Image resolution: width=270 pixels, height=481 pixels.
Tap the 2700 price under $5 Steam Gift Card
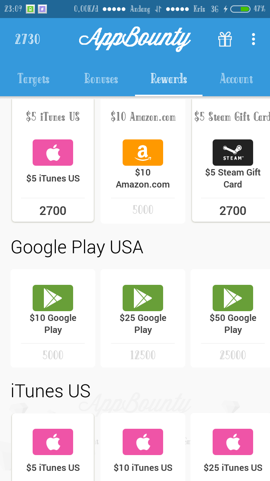coord(233,211)
